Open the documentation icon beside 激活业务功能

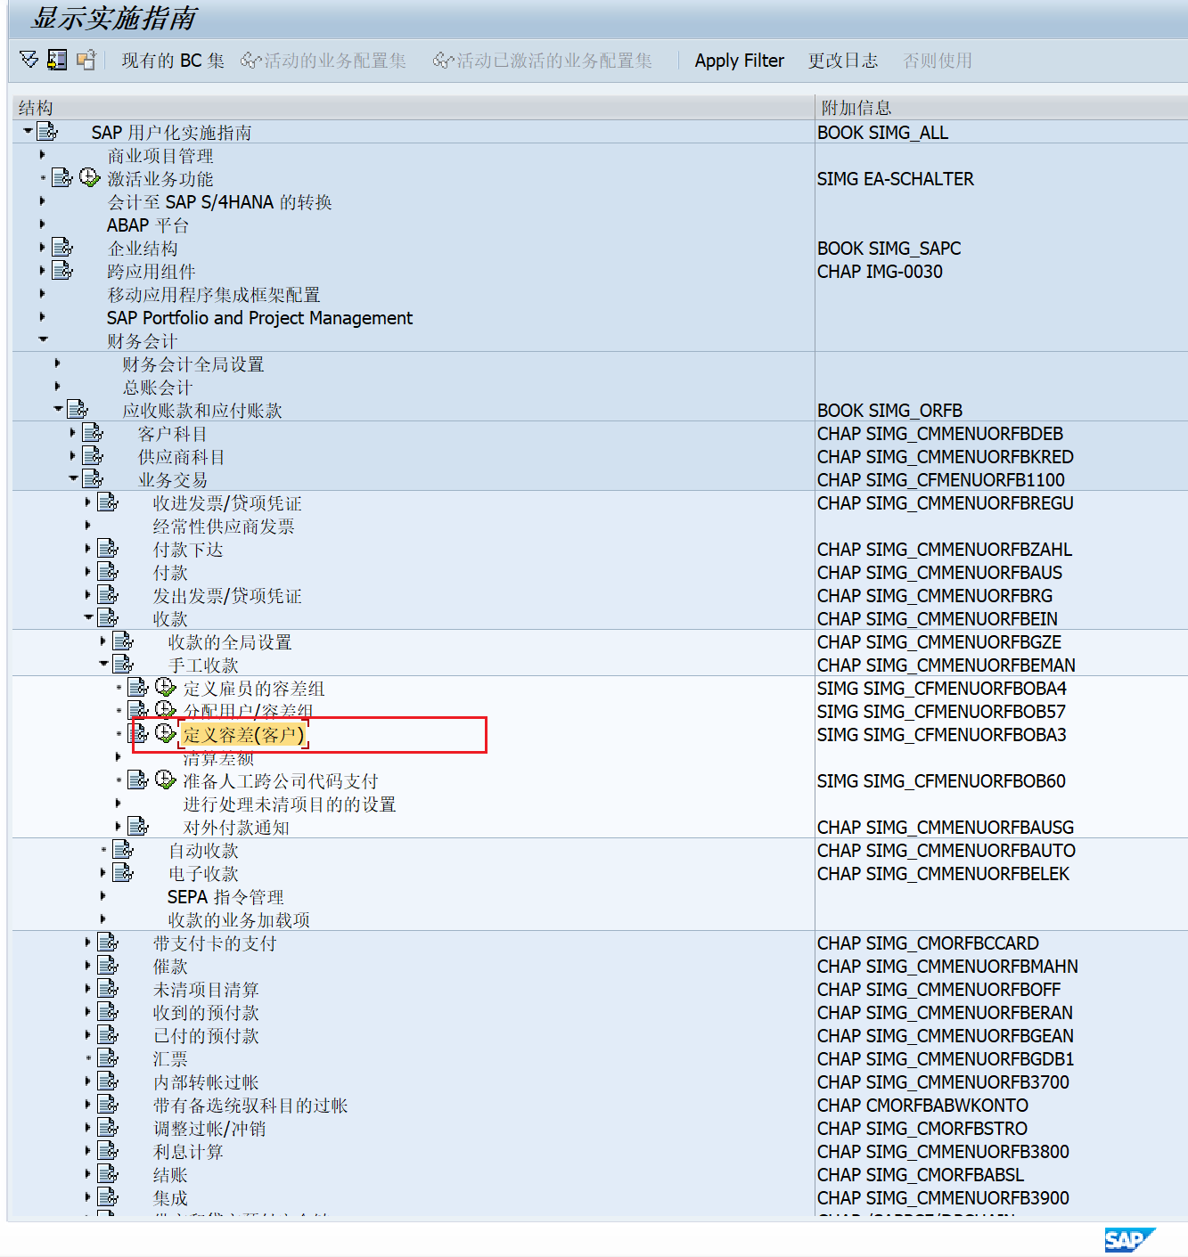pyautogui.click(x=61, y=178)
